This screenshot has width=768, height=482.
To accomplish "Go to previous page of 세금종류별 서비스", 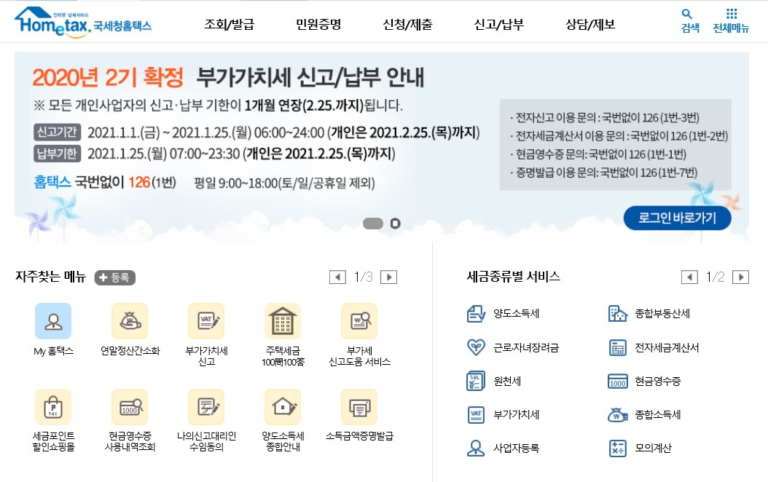I will click(689, 277).
